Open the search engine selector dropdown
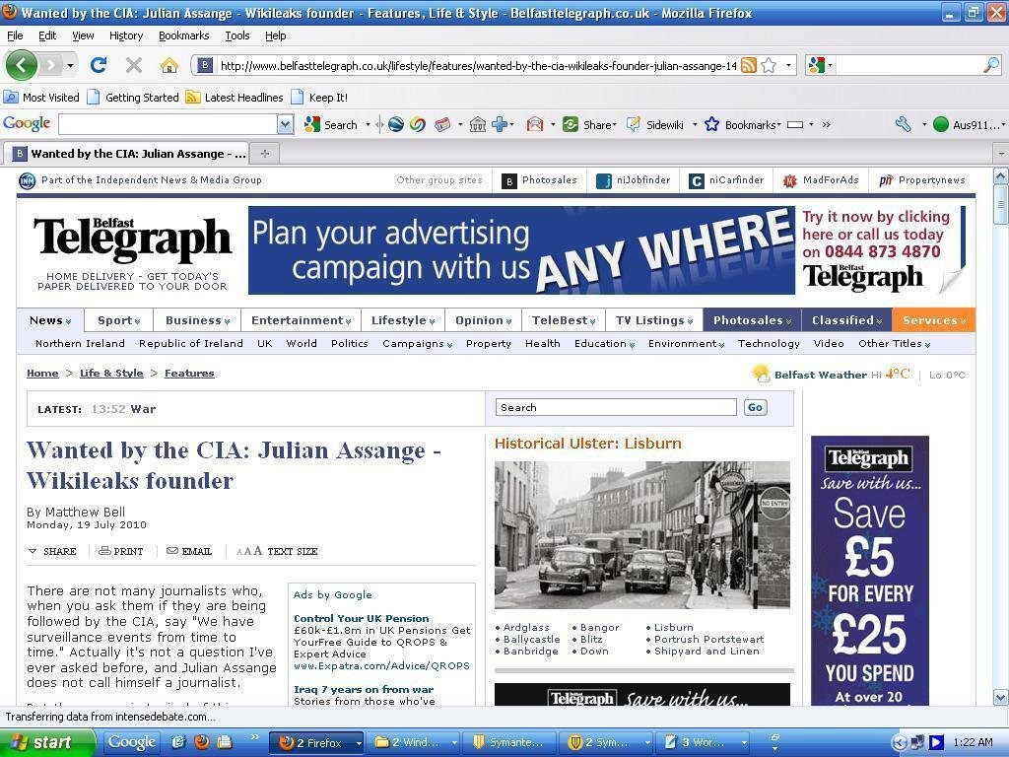This screenshot has width=1009, height=757. coord(830,65)
